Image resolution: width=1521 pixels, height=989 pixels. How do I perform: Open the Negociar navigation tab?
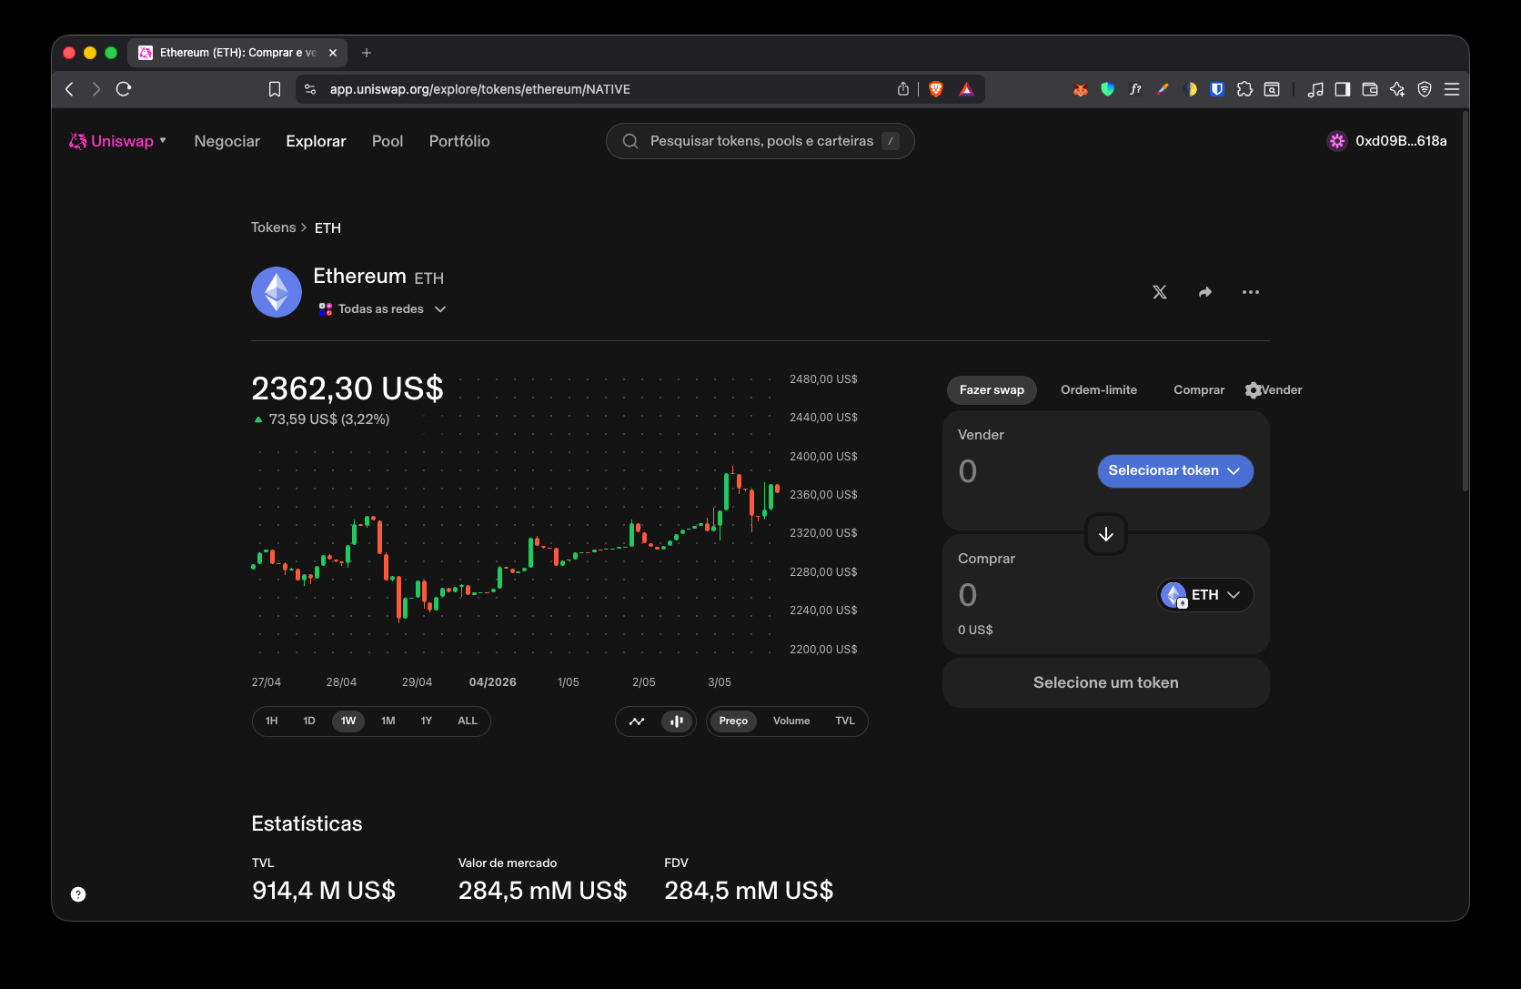(x=227, y=141)
